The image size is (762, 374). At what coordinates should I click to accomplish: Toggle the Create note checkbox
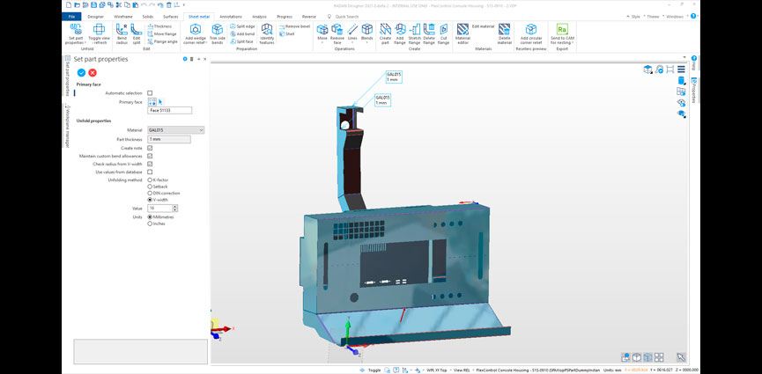point(150,148)
